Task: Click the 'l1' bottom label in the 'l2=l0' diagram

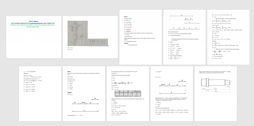Action: [x=171, y=93]
